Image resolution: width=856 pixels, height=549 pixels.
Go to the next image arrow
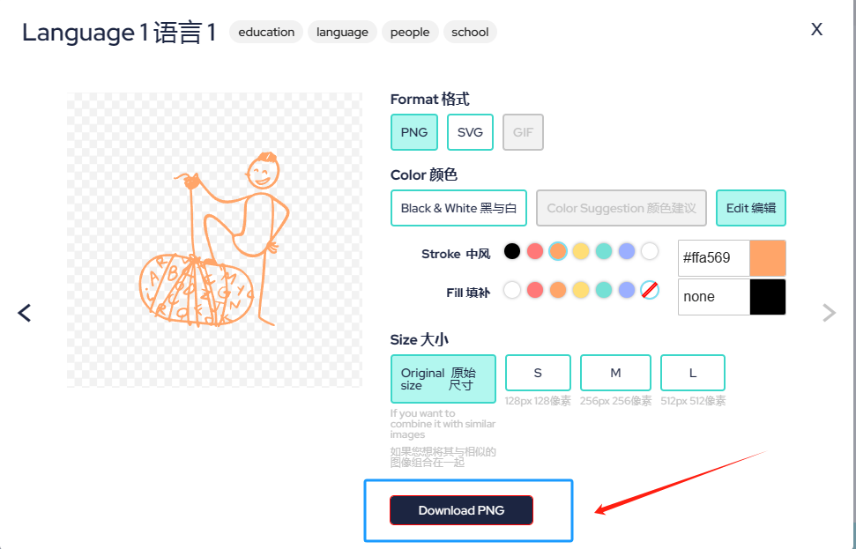point(829,313)
